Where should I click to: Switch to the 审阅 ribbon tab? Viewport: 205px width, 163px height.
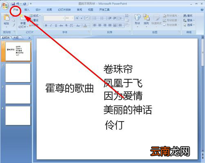point(79,10)
